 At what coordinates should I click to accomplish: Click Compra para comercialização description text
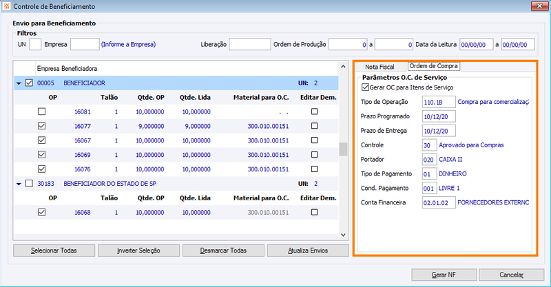tap(493, 102)
